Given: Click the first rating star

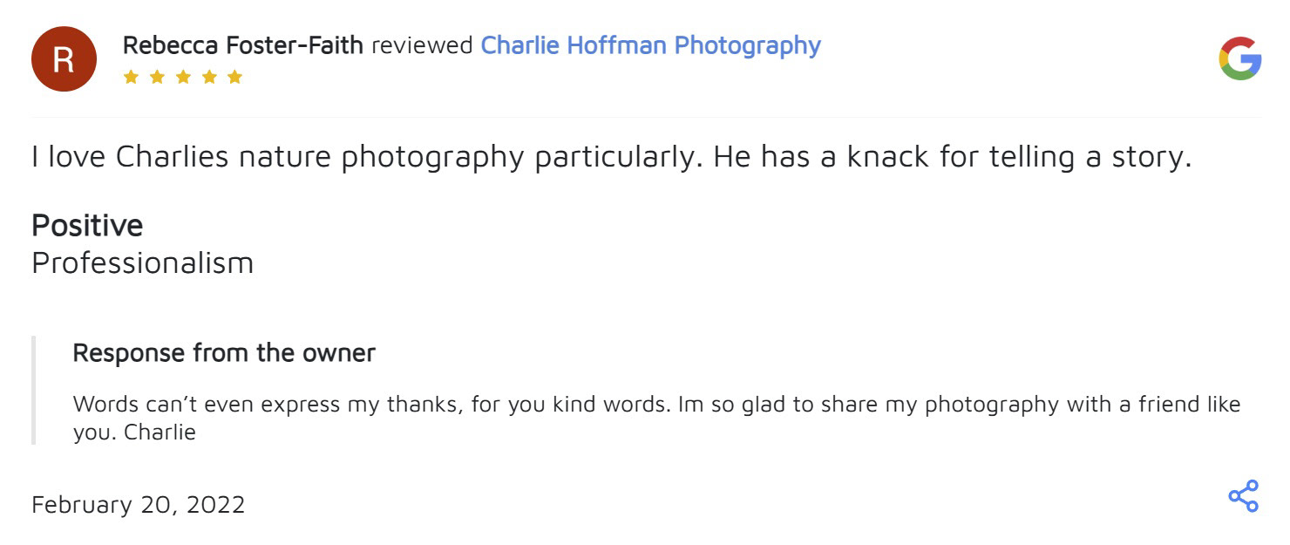Looking at the screenshot, I should click(x=131, y=77).
